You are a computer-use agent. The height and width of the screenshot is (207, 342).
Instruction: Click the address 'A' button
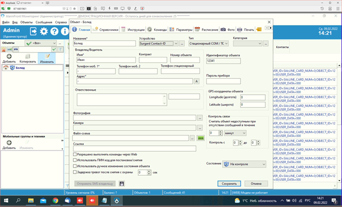point(197,81)
